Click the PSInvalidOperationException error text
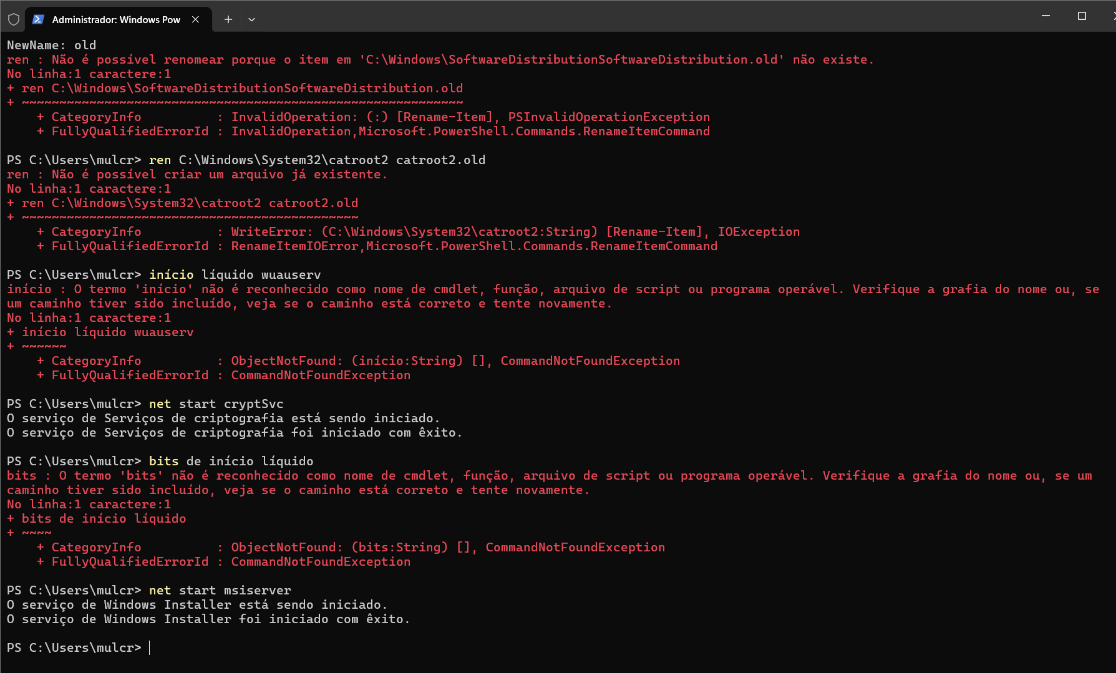This screenshot has height=673, width=1116. tap(609, 117)
